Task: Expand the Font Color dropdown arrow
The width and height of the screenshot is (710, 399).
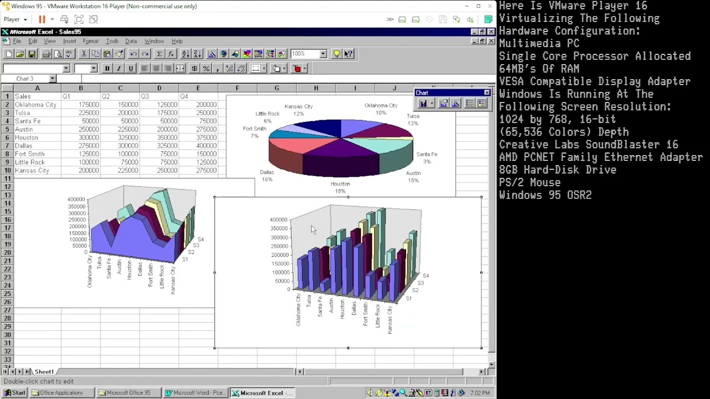Action: pos(304,68)
